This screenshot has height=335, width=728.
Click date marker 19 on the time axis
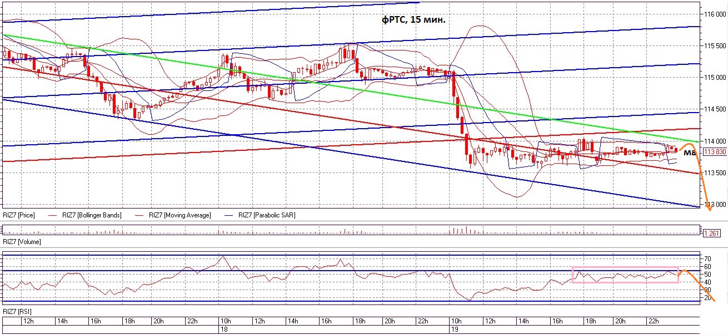[453, 329]
